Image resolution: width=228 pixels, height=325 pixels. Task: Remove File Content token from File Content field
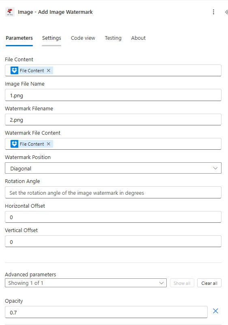click(x=49, y=71)
